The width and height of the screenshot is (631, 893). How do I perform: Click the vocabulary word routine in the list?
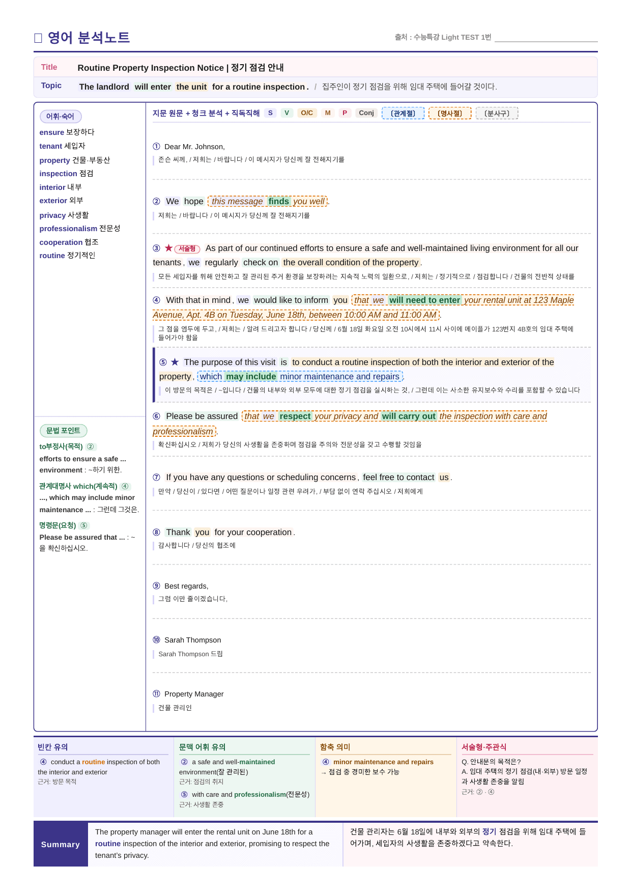pos(52,256)
